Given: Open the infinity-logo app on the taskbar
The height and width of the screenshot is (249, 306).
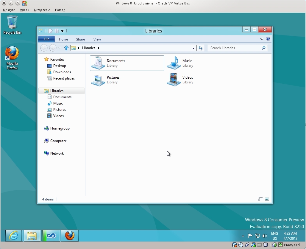Looking at the screenshot, I should click(x=51, y=236).
